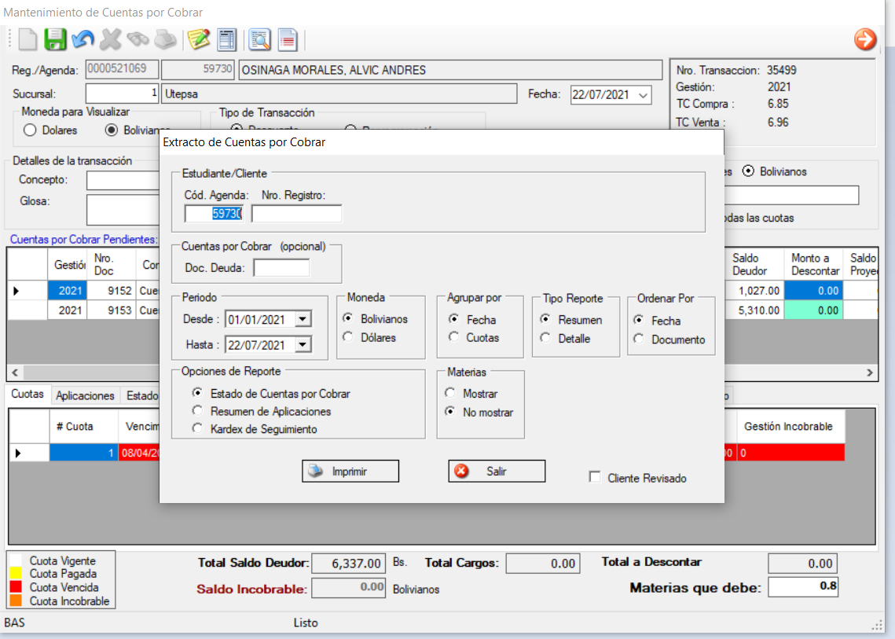Click the Concepto input field
The height and width of the screenshot is (639, 895).
point(123,181)
